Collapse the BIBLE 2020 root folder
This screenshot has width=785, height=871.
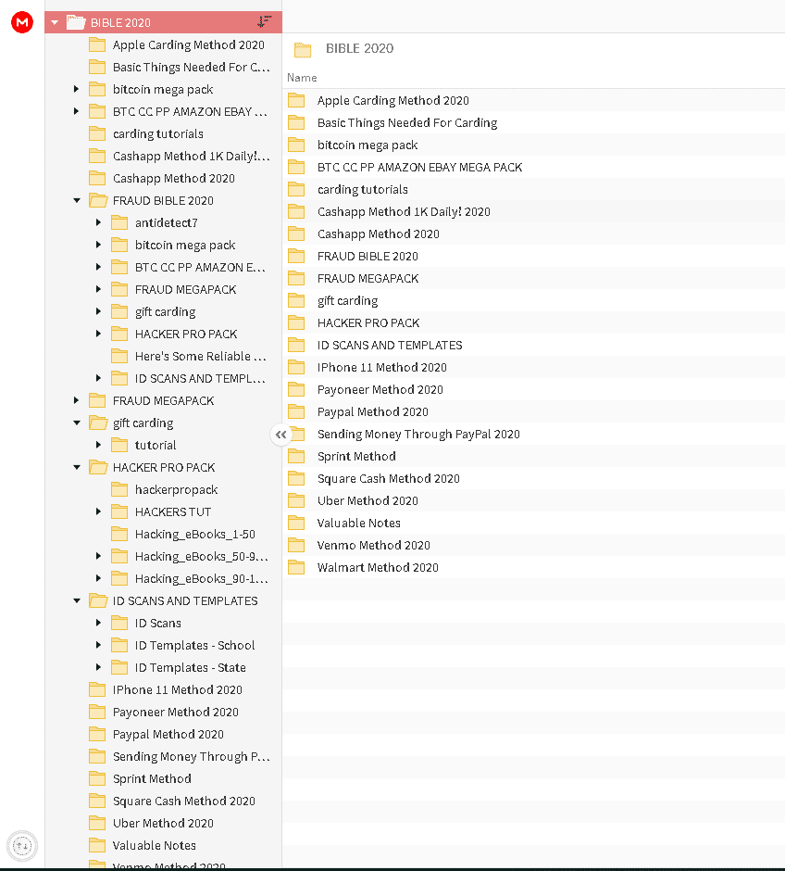click(55, 23)
